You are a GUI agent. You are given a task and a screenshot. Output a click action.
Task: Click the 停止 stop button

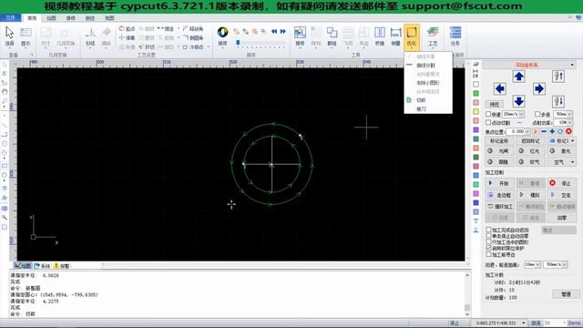pos(561,183)
